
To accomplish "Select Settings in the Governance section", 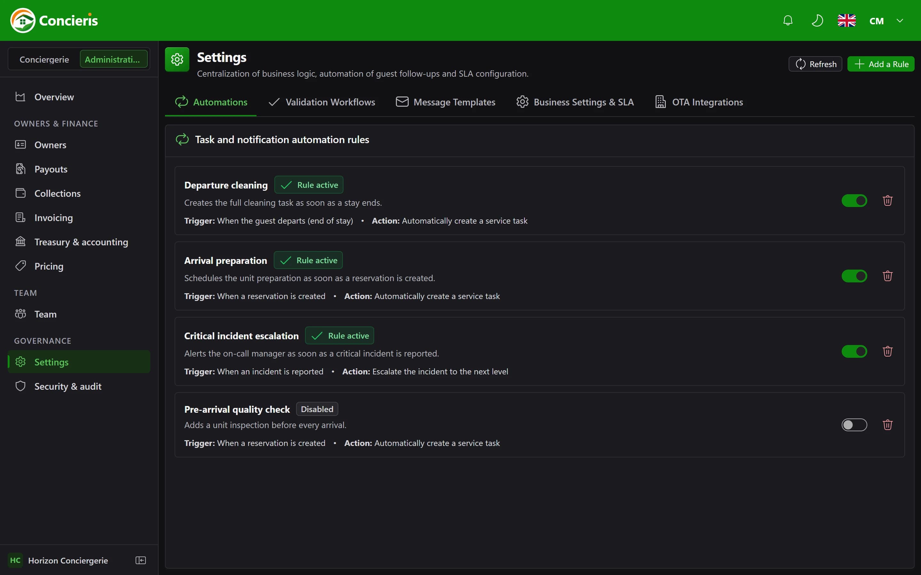I will click(79, 362).
